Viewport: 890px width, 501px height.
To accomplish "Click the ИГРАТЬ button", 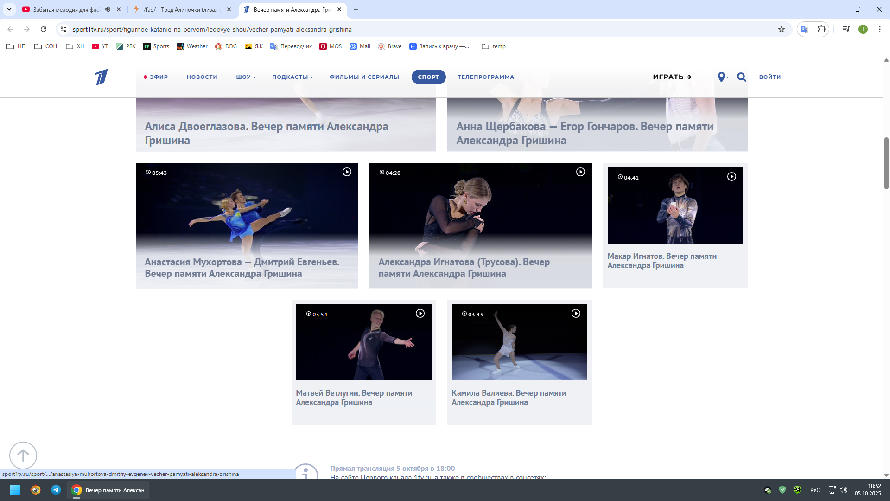I will point(672,77).
